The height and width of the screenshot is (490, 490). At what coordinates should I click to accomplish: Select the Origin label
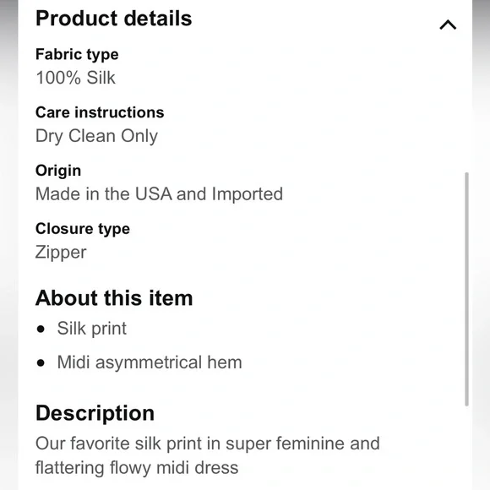pyautogui.click(x=58, y=171)
